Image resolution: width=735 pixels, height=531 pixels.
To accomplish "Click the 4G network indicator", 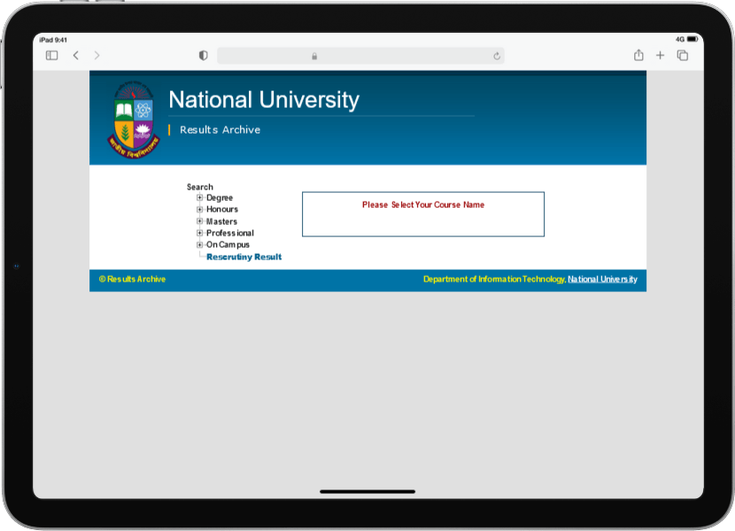I will pyautogui.click(x=680, y=39).
